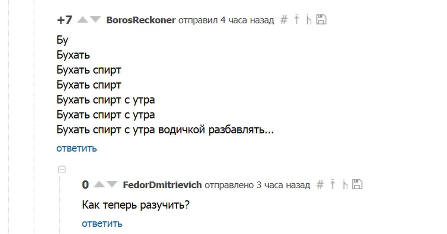447x234 pixels.
Task: Click the branch icon on FedorDmitrievich's comment
Action: tap(345, 184)
